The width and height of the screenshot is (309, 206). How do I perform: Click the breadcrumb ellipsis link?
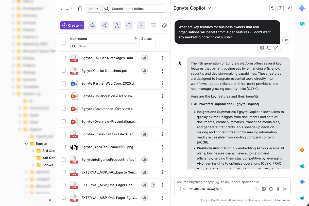pos(67,9)
